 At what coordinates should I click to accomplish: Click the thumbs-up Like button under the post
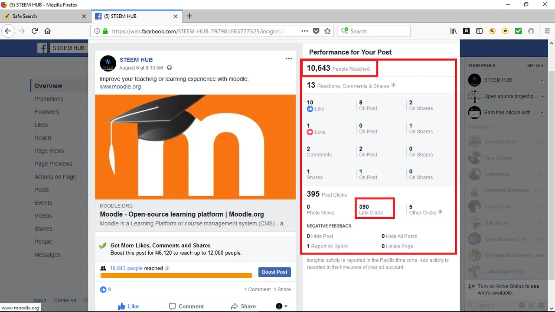[x=128, y=306]
